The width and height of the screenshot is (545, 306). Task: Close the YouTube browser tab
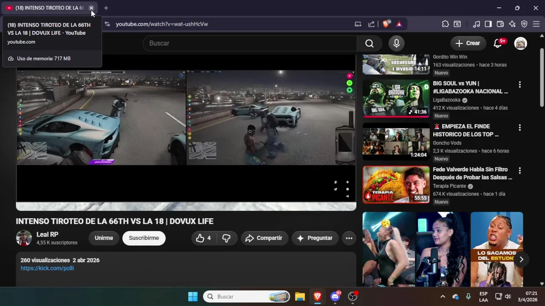click(91, 8)
